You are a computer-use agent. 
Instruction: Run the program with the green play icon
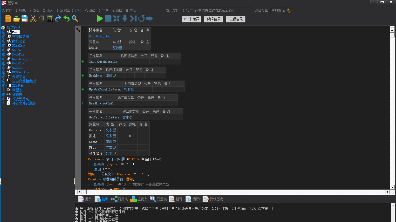(x=100, y=19)
